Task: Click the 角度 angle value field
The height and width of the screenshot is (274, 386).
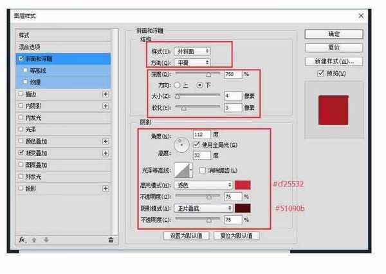Action: 202,135
